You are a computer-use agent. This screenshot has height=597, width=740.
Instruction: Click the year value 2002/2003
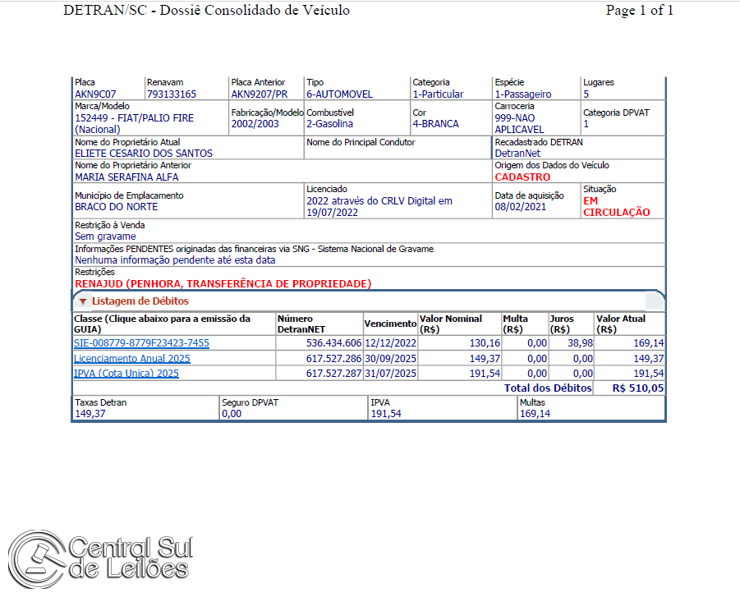click(255, 124)
